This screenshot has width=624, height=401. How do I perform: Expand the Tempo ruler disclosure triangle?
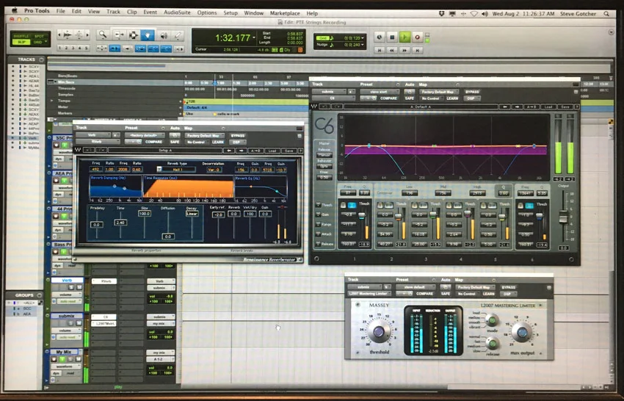pos(51,101)
